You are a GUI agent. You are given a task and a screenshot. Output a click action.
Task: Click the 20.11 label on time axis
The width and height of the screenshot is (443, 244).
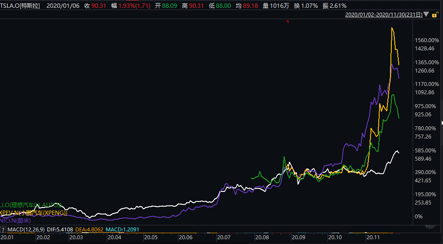point(374,237)
